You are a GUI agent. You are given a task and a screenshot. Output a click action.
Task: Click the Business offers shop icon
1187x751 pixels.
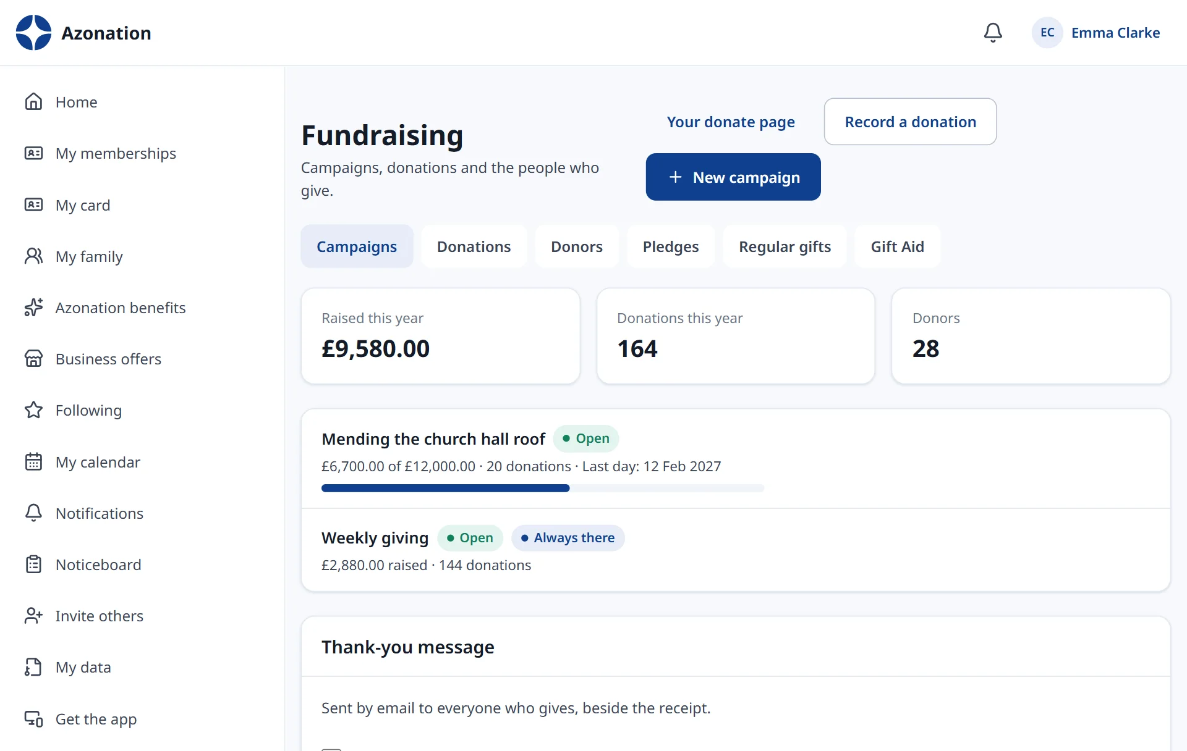33,359
